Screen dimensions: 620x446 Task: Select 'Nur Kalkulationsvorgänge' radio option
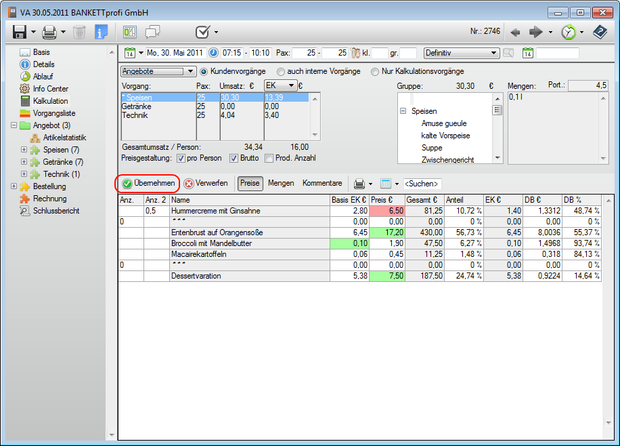(375, 71)
